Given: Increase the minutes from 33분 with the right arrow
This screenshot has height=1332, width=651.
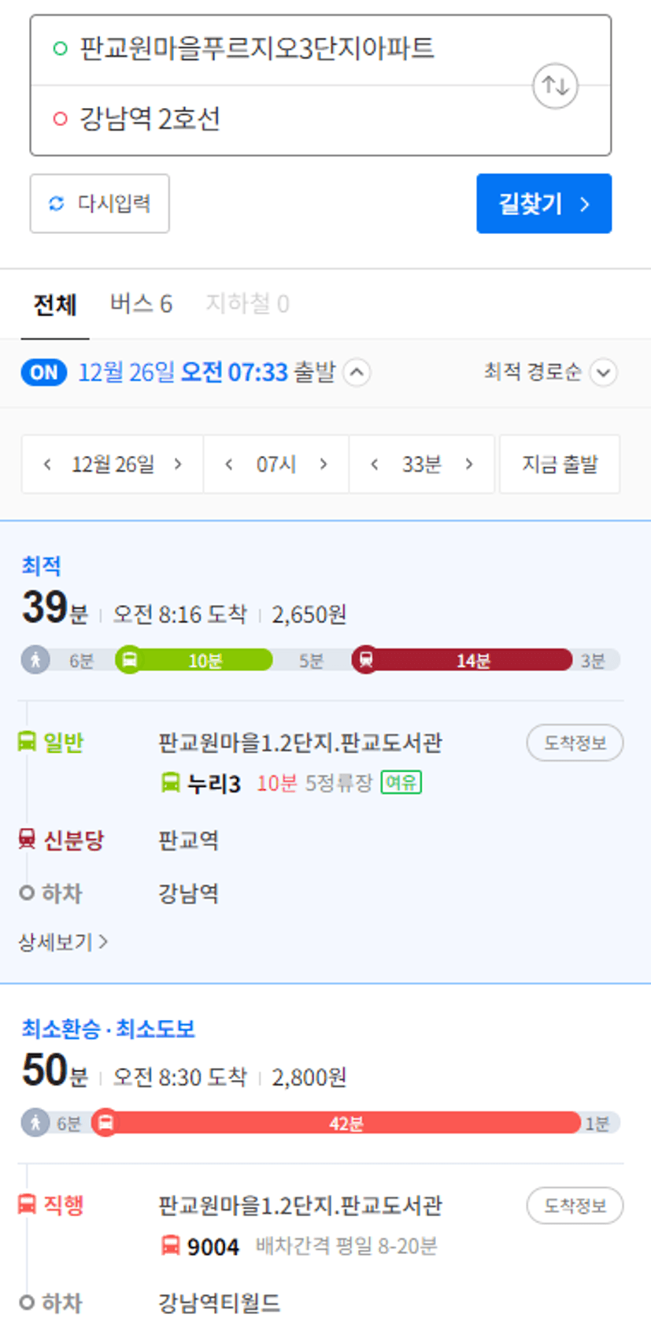Looking at the screenshot, I should 469,464.
